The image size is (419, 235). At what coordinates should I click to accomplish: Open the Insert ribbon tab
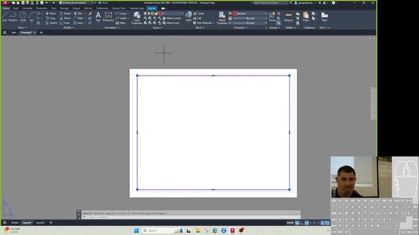pyautogui.click(x=16, y=8)
